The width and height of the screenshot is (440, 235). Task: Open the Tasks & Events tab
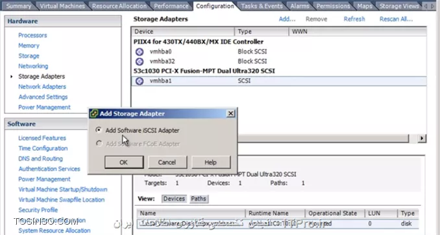262,6
